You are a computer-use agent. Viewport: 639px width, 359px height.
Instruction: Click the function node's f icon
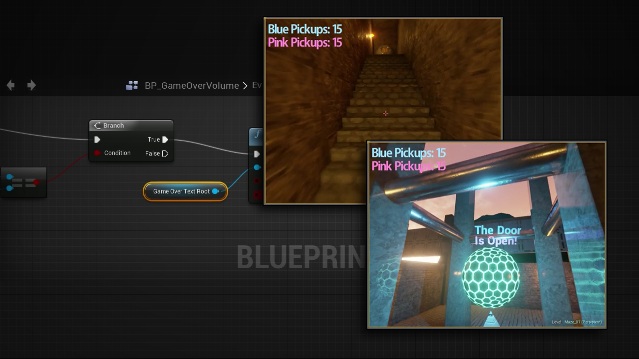pyautogui.click(x=257, y=134)
